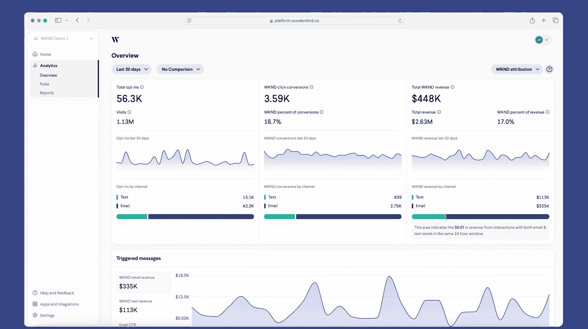Image resolution: width=588 pixels, height=329 pixels.
Task: Click info icon next to Total WKND revenue
Action: (x=453, y=87)
